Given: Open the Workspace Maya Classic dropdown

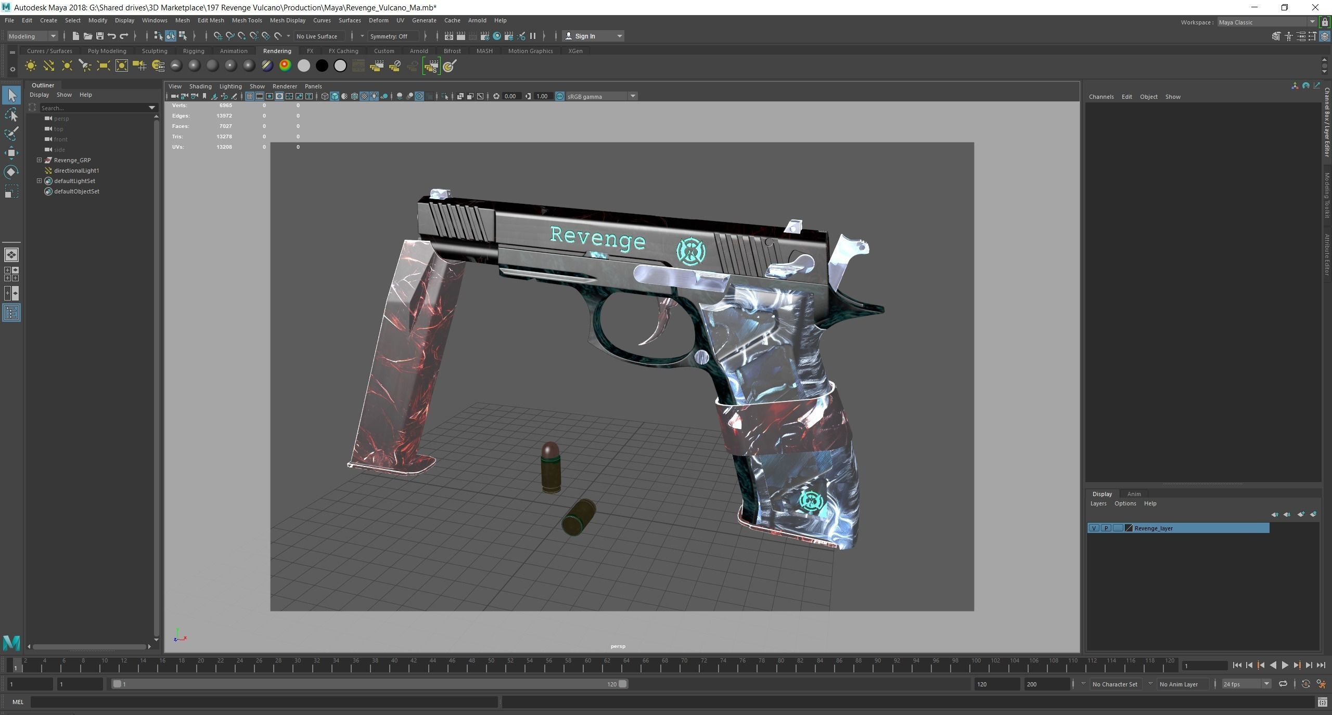Looking at the screenshot, I should tap(1266, 22).
